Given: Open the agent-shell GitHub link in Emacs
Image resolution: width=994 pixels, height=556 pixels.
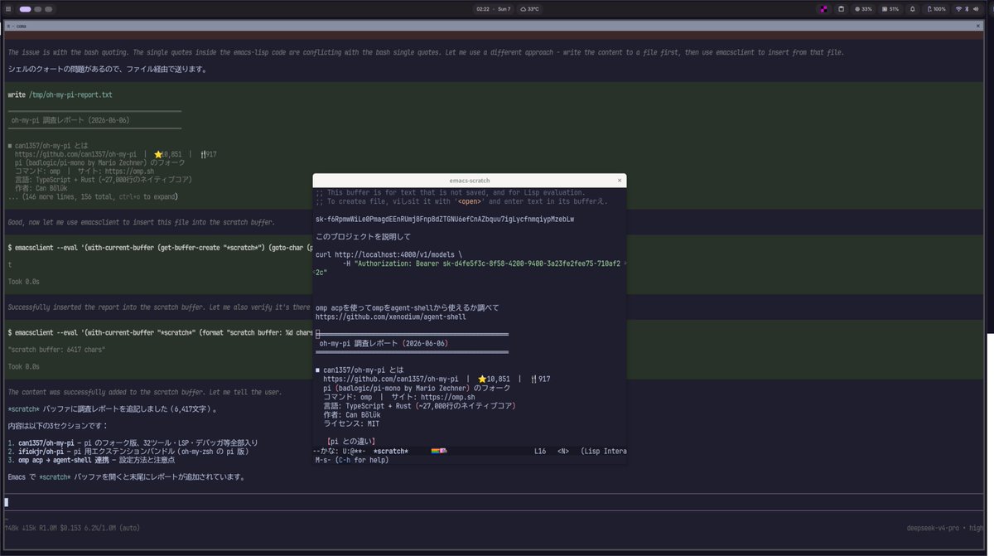Looking at the screenshot, I should [391, 317].
